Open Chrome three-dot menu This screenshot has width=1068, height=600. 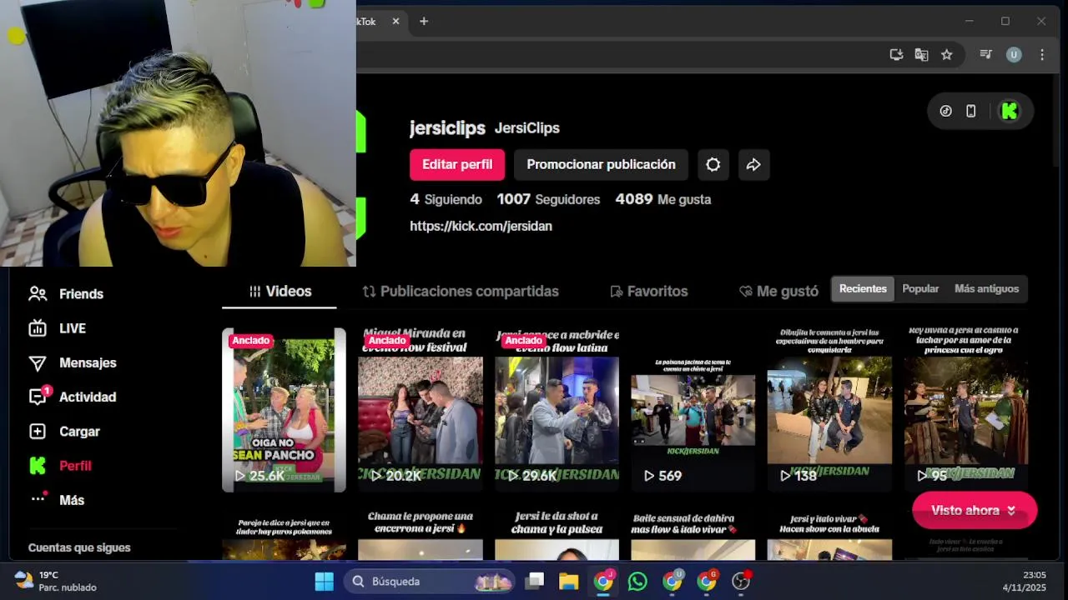pos(1042,55)
